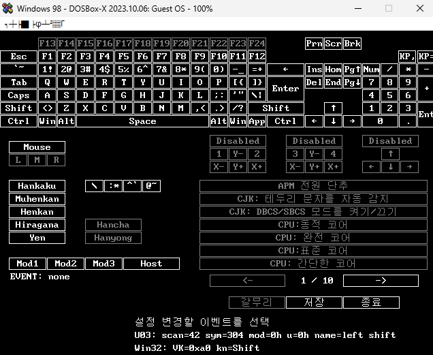The height and width of the screenshot is (355, 433).
Task: Toggle the Mod3 modifier
Action: tap(103, 264)
